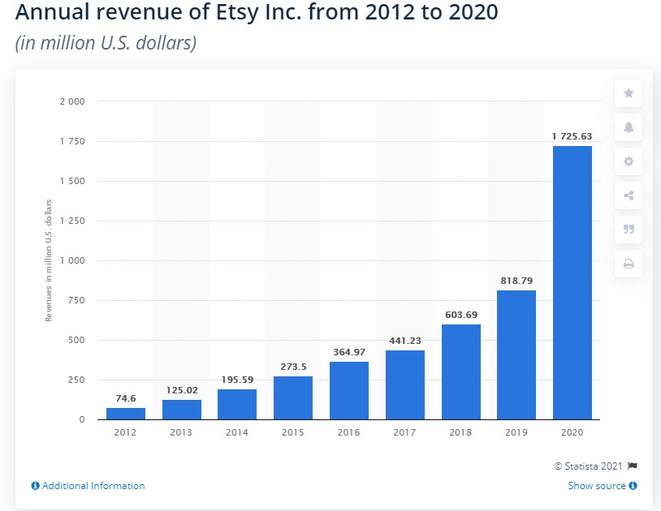This screenshot has height=511, width=661.
Task: Open chart settings gear icon
Action: pyautogui.click(x=629, y=161)
